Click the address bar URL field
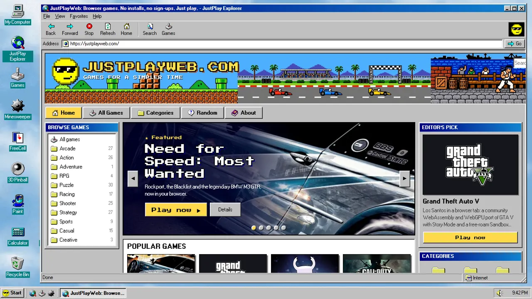The image size is (532, 299). point(283,44)
